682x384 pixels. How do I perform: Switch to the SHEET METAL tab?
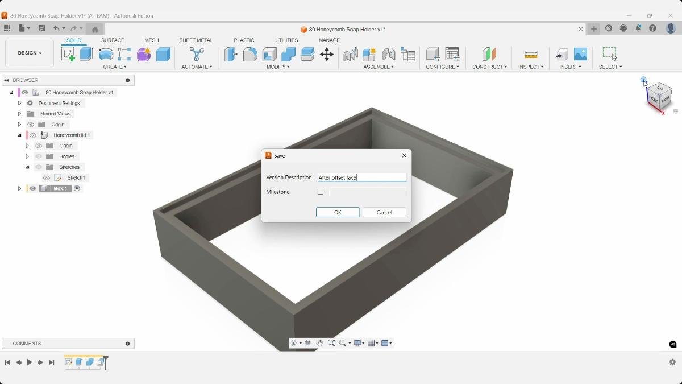coord(196,40)
